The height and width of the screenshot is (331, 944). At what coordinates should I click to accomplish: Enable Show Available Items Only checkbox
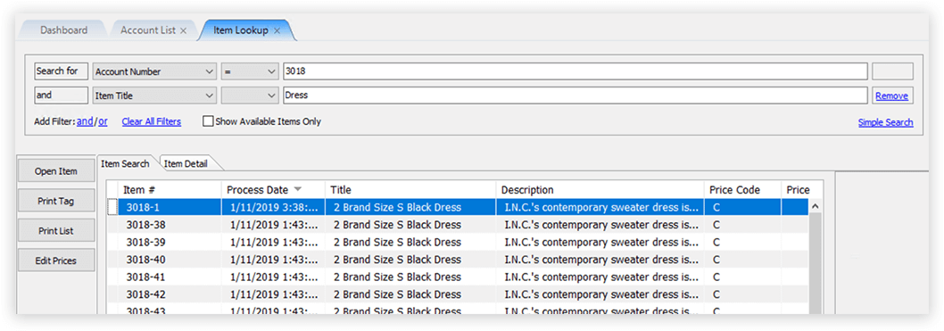208,121
